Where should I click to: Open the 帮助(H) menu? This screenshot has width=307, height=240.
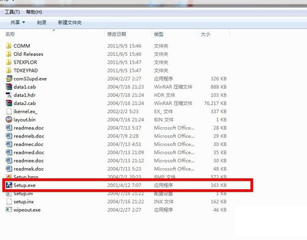click(x=34, y=12)
